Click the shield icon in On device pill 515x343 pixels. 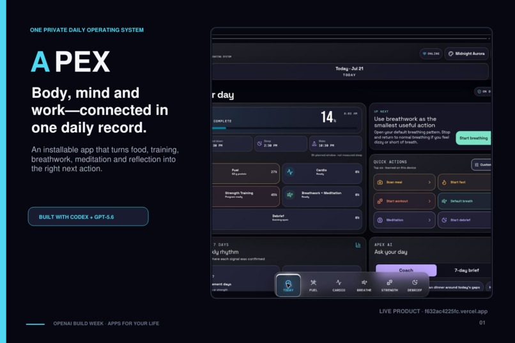click(479, 91)
